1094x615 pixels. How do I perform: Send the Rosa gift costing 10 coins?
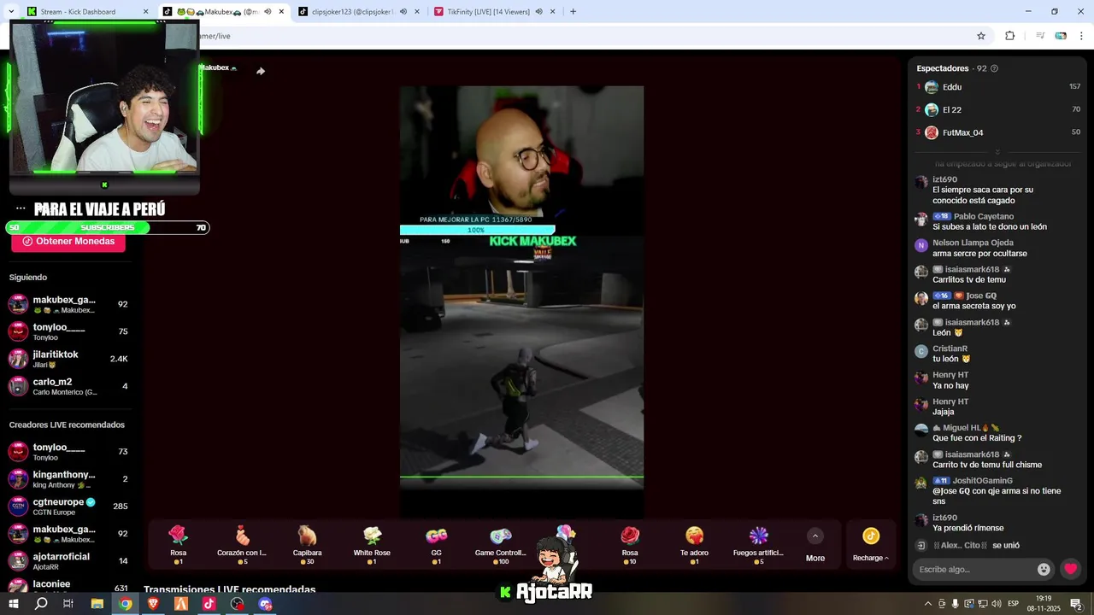click(x=630, y=545)
